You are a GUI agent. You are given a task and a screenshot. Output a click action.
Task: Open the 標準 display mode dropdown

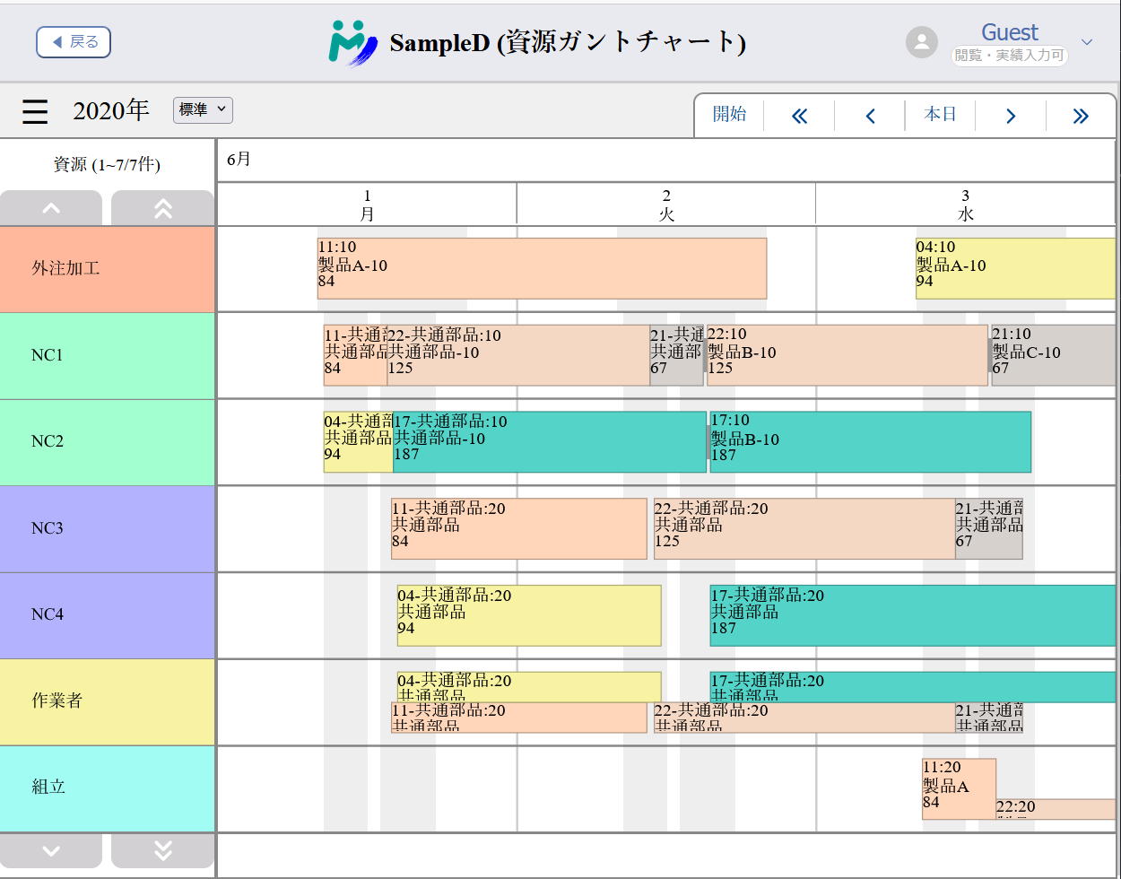tap(203, 109)
